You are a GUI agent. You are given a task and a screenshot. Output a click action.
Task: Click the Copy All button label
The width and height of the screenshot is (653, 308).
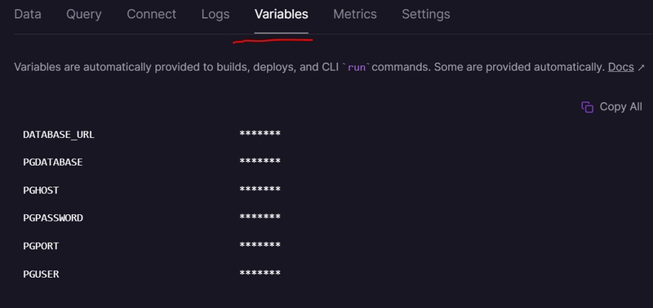pos(620,107)
